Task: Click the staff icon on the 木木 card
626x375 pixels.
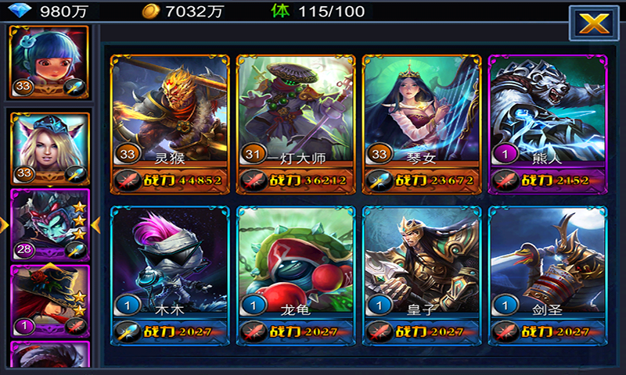Action: [x=128, y=331]
